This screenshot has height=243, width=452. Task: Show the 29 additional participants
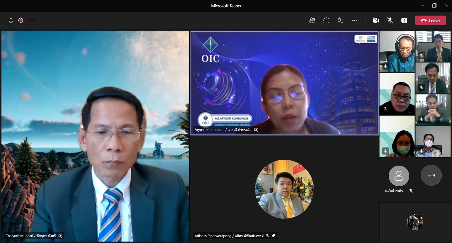coord(431,175)
